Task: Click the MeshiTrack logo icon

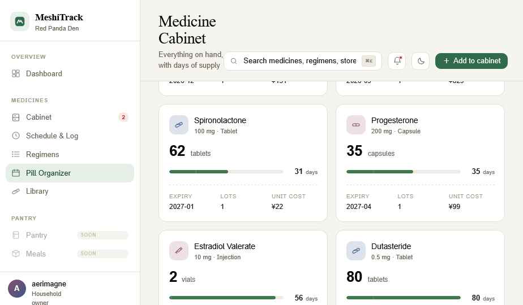Action: point(20,21)
